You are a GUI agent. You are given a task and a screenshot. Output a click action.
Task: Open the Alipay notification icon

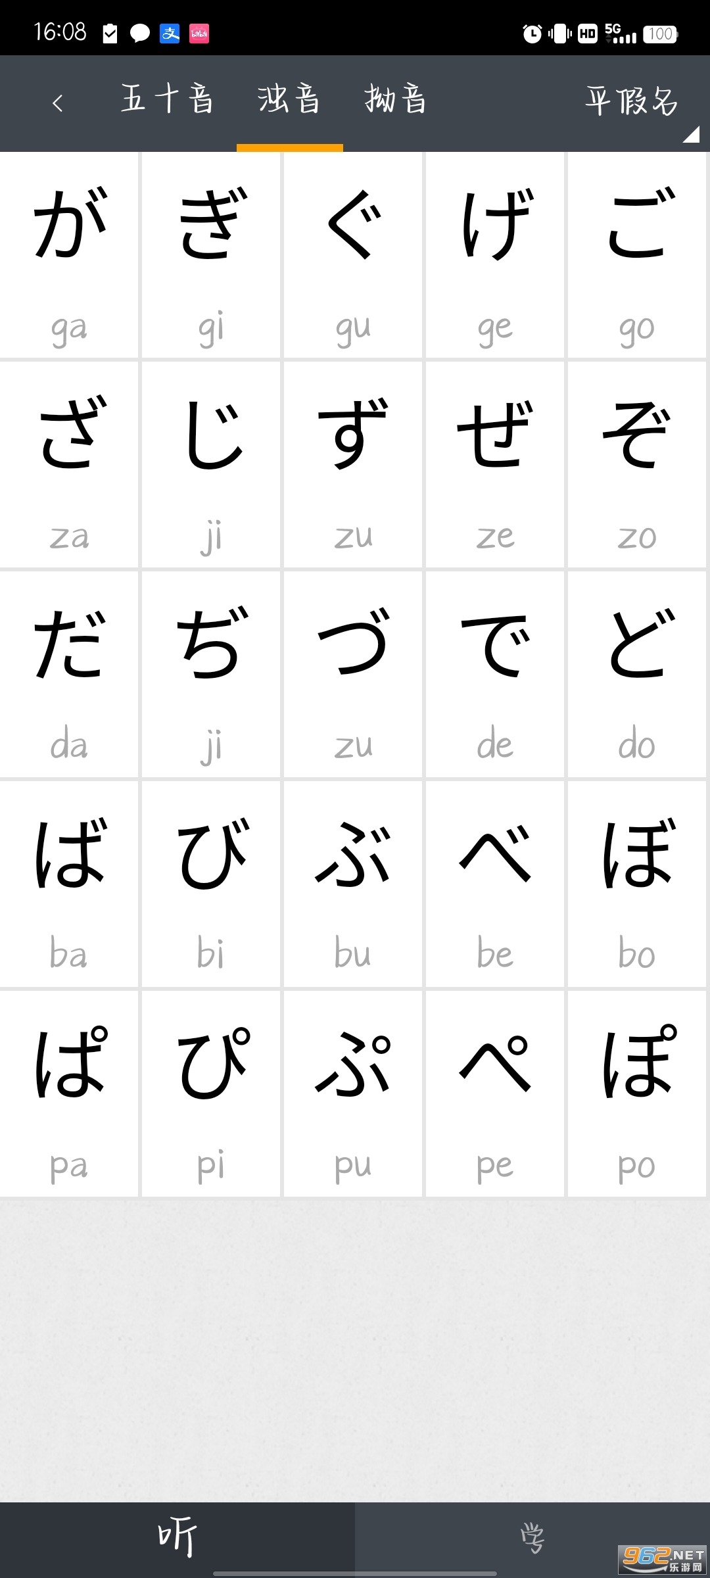[170, 33]
